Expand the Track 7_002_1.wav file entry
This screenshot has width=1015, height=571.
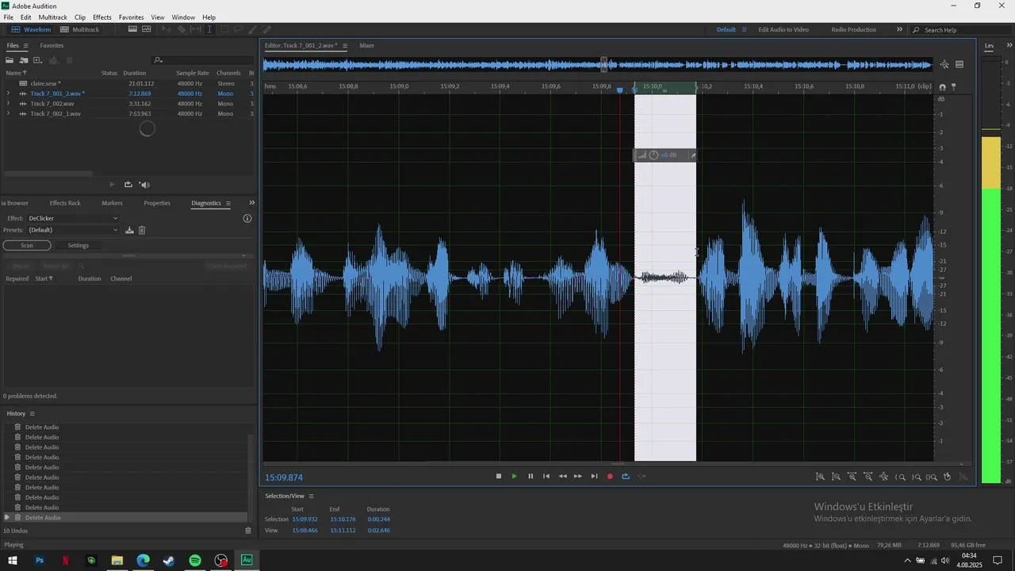(x=8, y=113)
